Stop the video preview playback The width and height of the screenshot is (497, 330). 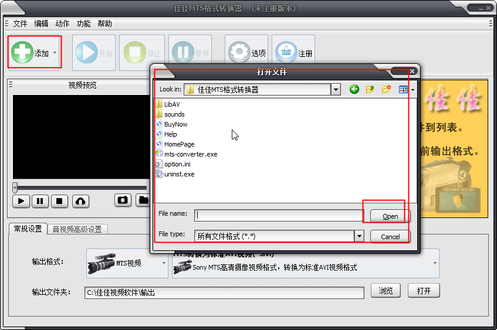(x=59, y=201)
